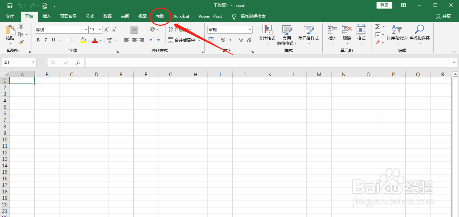
Task: Click the text orientation icon
Action: tap(153, 30)
